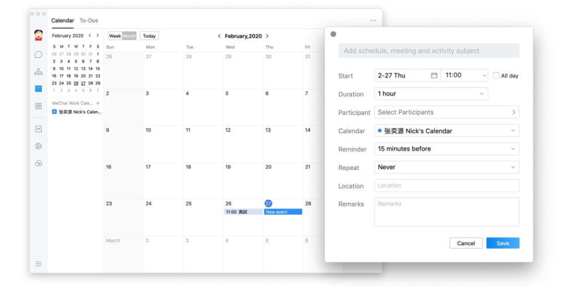The width and height of the screenshot is (563, 287).
Task: Expand the Duration 1 hour dropdown
Action: pyautogui.click(x=431, y=94)
